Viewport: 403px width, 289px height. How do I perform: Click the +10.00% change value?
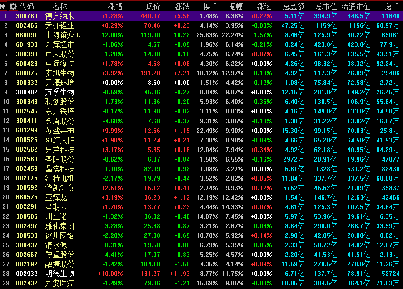tap(110, 274)
